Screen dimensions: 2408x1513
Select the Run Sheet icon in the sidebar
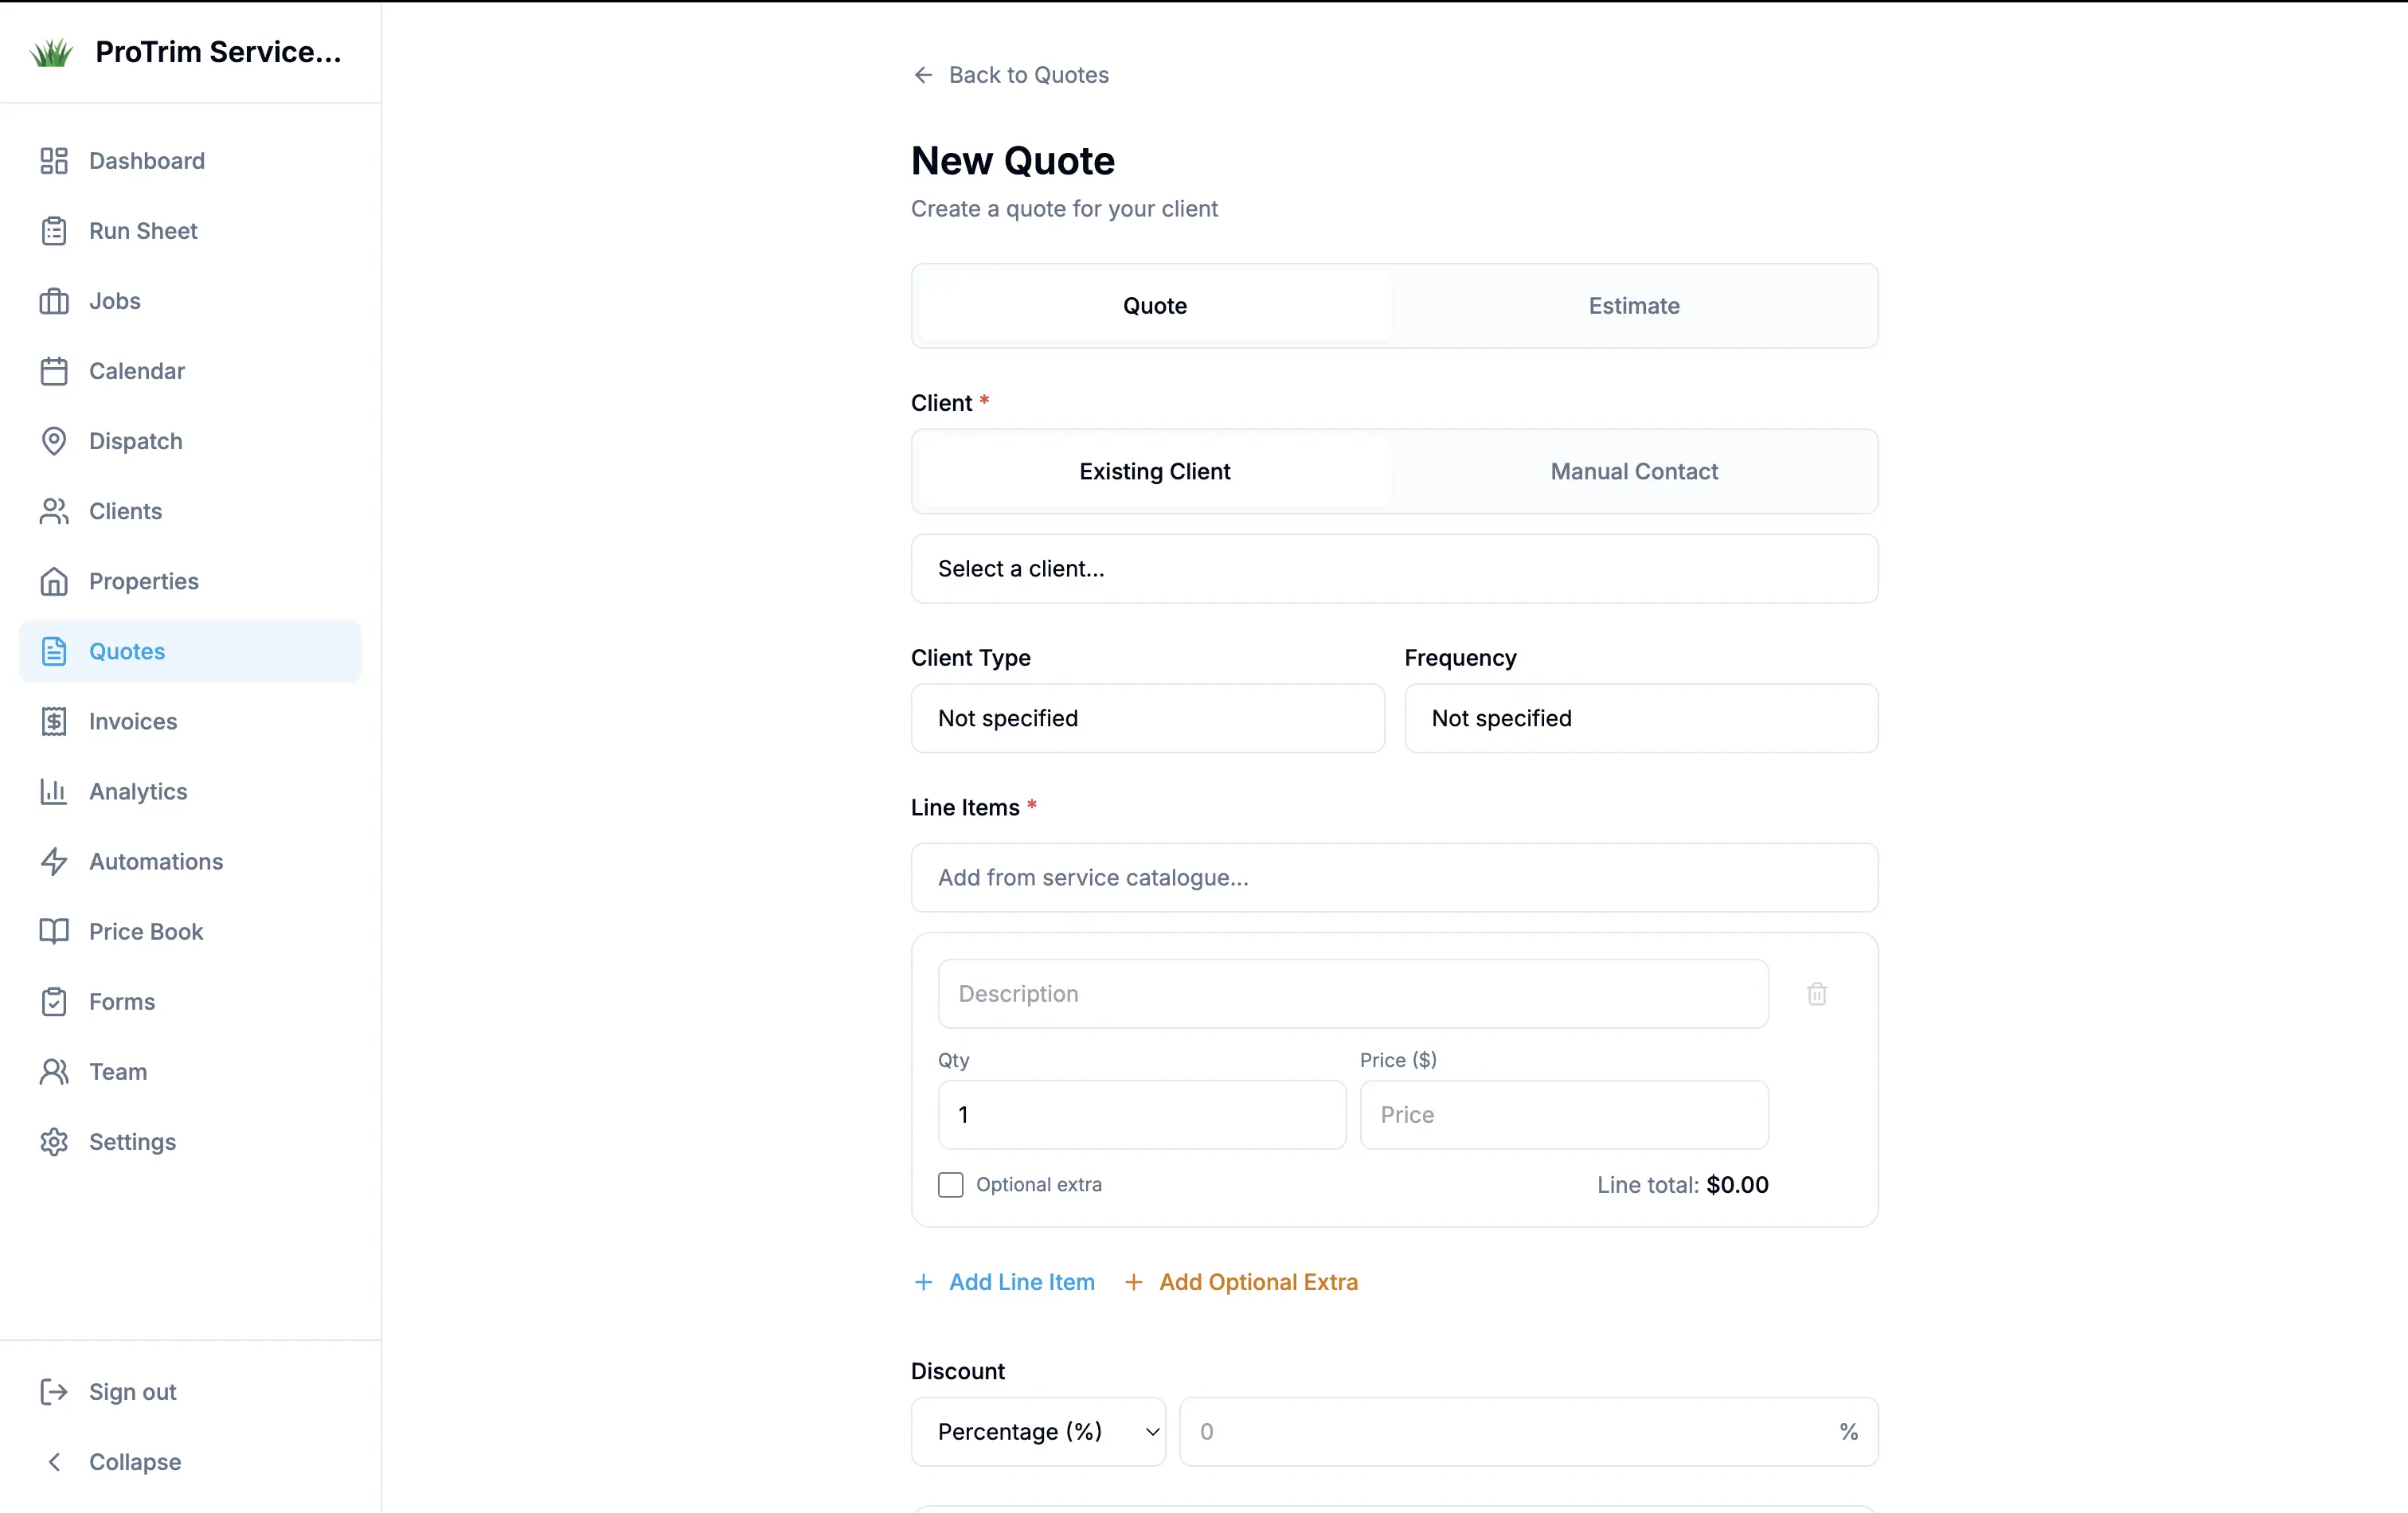pyautogui.click(x=54, y=230)
